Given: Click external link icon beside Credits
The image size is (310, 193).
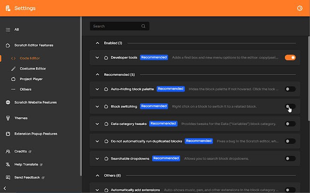Looking at the screenshot, I should [x=30, y=152].
